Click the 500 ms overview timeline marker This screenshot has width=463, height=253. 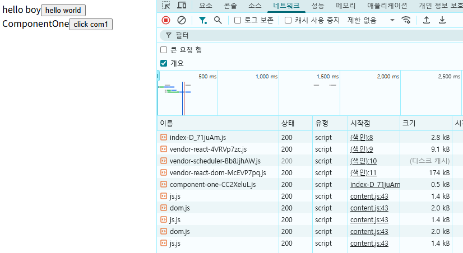pos(207,76)
